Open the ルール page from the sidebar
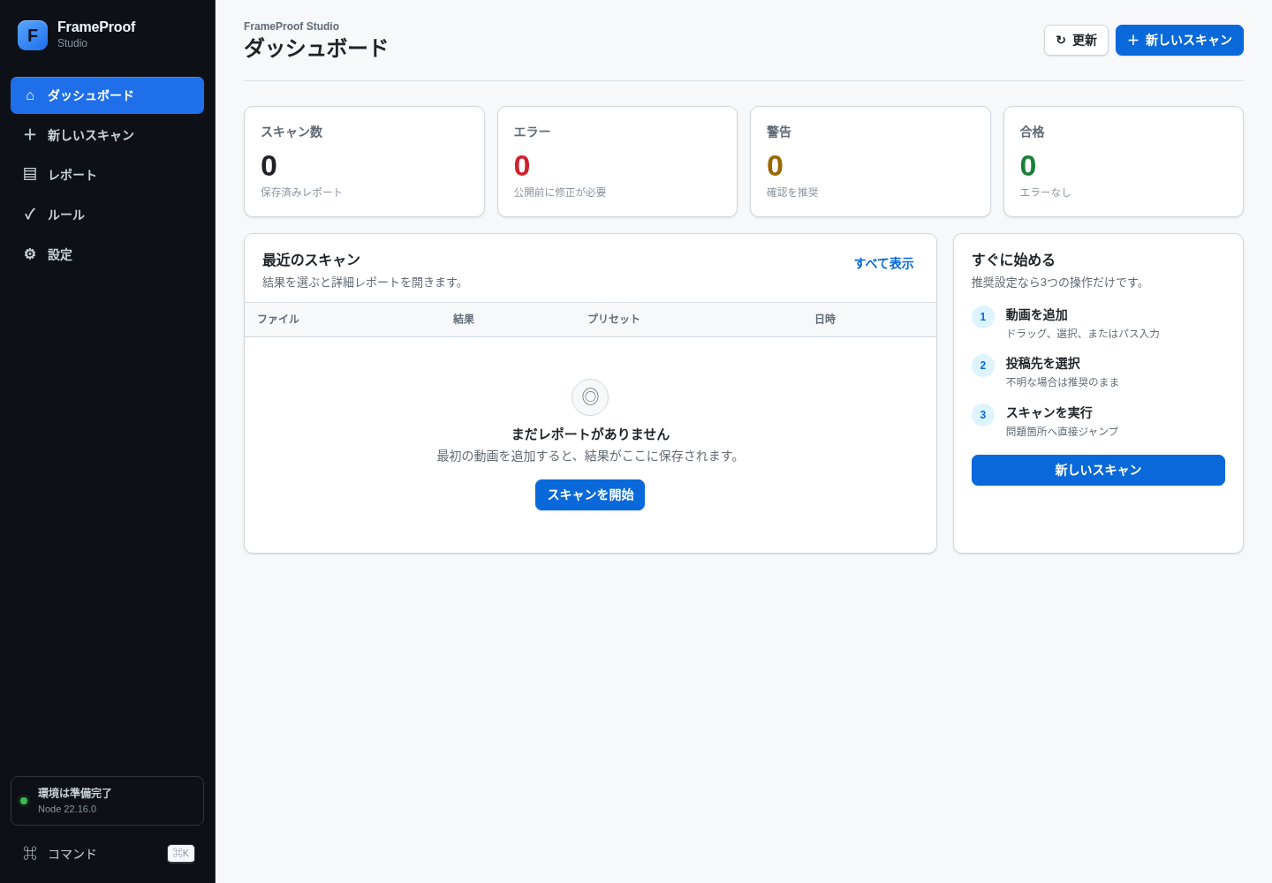 coord(107,215)
